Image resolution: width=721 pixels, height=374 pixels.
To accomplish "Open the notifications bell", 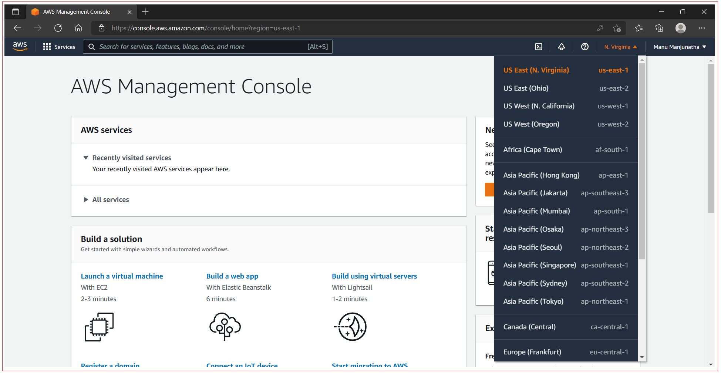I will coord(562,47).
